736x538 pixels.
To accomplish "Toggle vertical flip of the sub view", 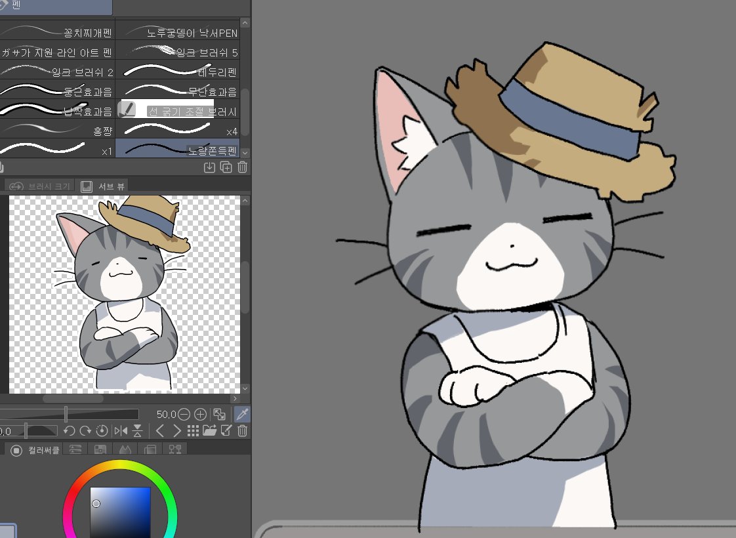I will pos(138,430).
